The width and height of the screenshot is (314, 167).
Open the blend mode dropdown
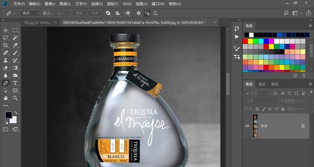click(x=261, y=101)
